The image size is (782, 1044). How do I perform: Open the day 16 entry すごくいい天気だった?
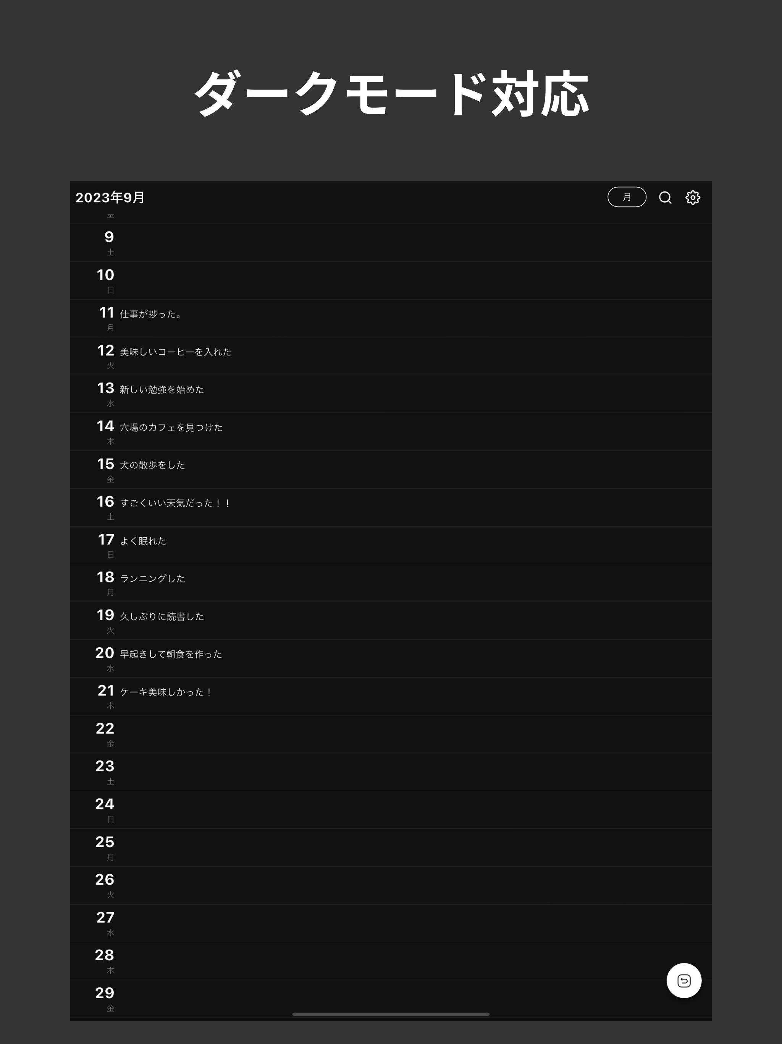174,503
